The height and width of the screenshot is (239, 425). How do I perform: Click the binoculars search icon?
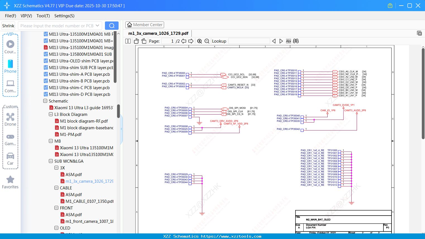click(296, 41)
